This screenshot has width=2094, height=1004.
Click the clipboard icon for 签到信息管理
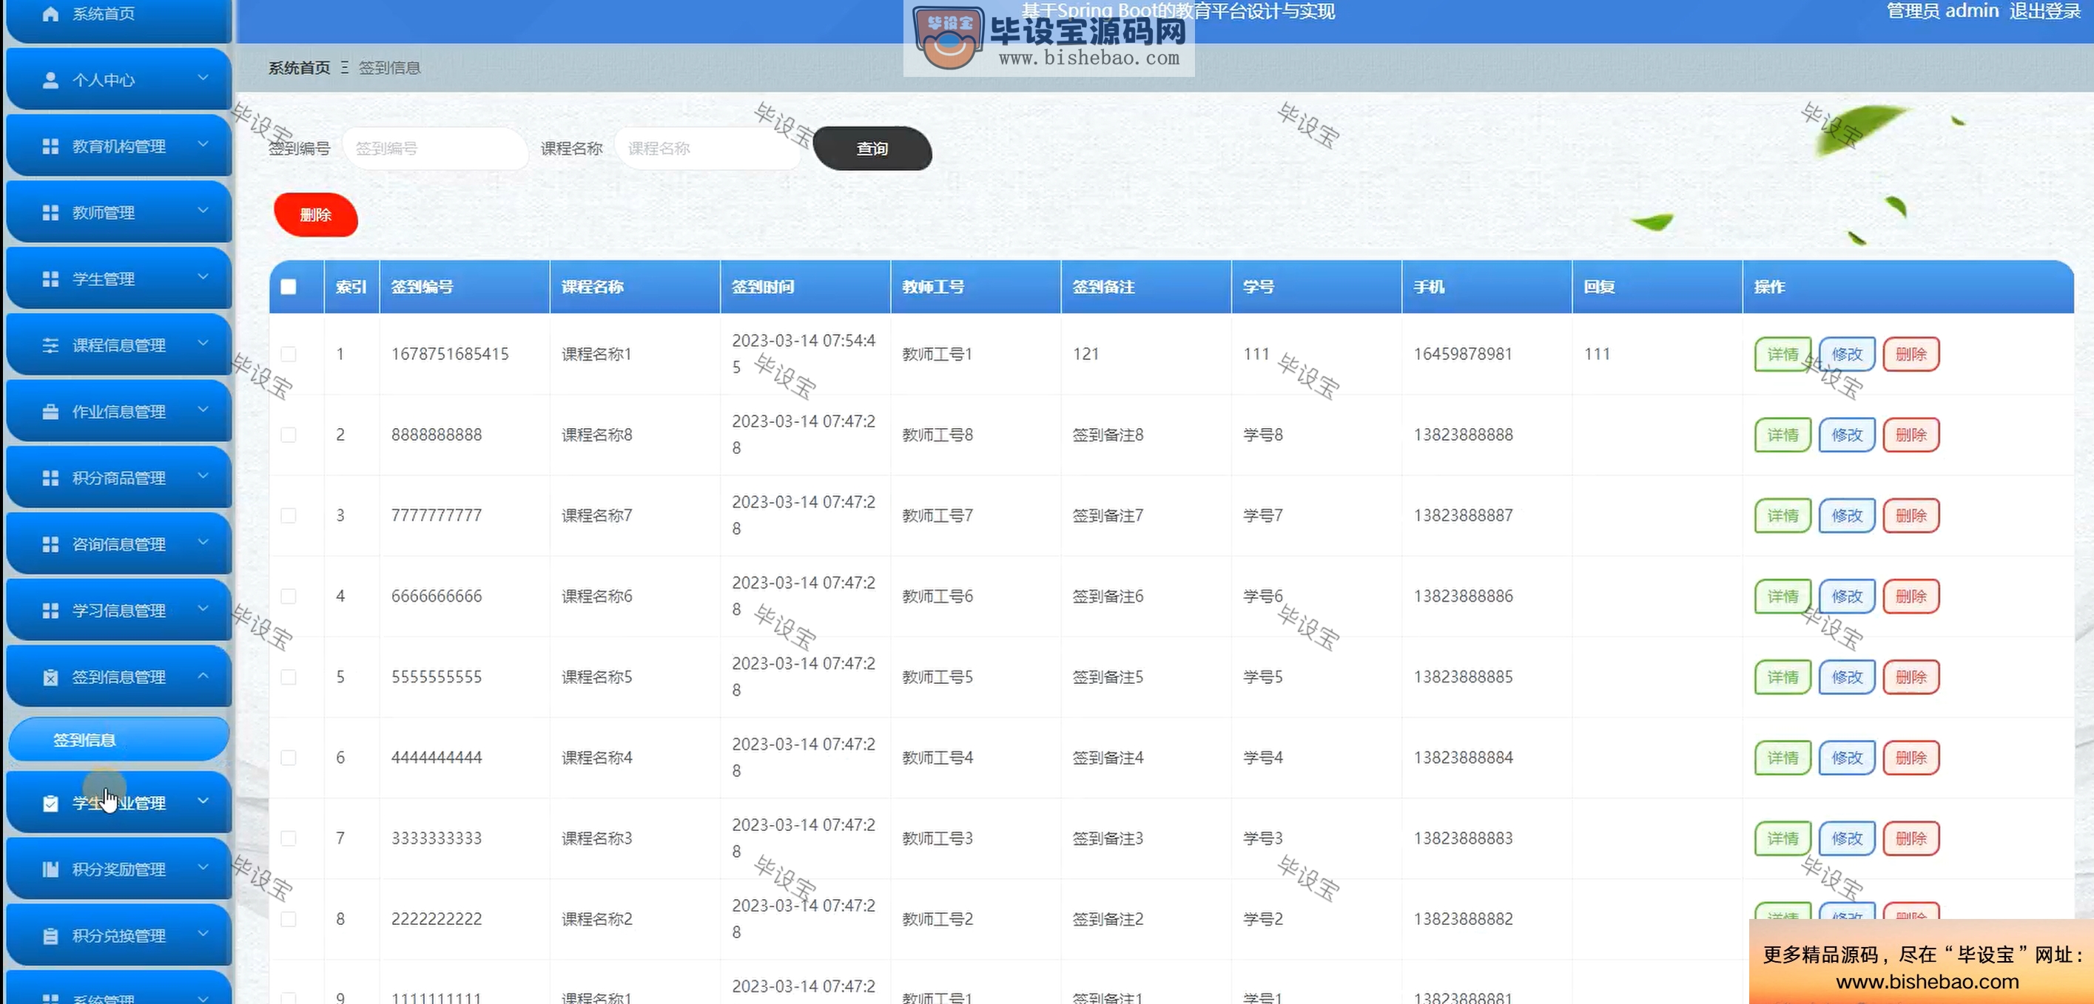pyautogui.click(x=50, y=676)
